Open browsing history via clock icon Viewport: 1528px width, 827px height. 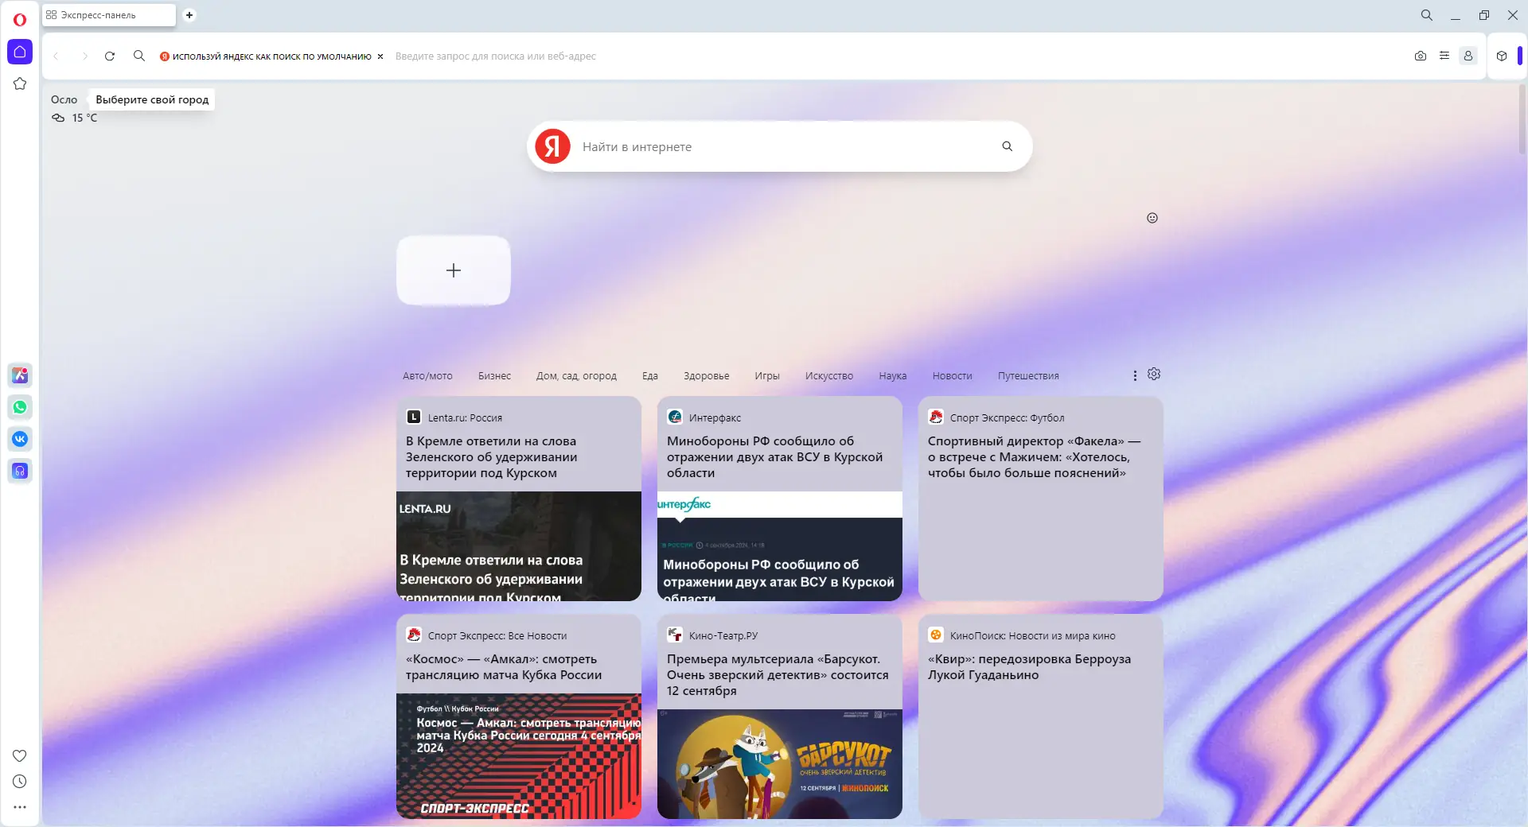pyautogui.click(x=20, y=782)
